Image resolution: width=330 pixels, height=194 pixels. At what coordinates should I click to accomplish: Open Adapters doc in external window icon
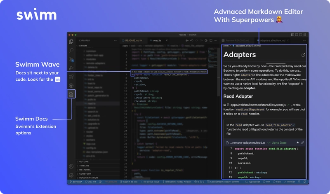[303, 55]
